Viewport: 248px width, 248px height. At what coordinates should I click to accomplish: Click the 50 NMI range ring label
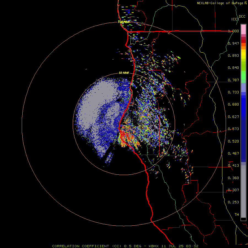[x=124, y=73]
